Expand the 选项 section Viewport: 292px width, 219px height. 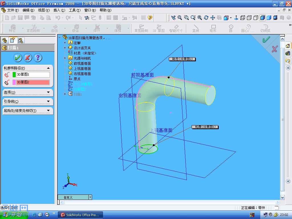[x=48, y=92]
